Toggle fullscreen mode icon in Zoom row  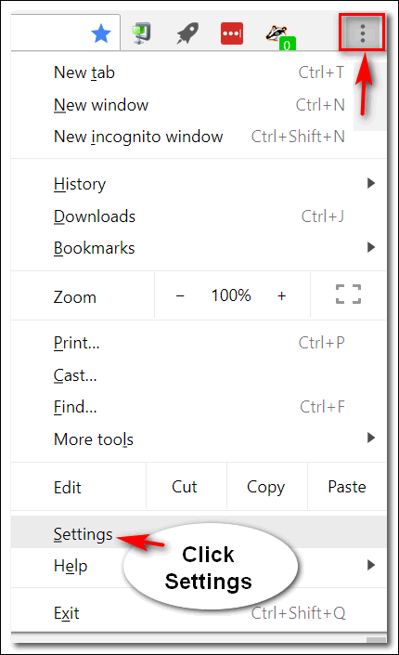[349, 295]
